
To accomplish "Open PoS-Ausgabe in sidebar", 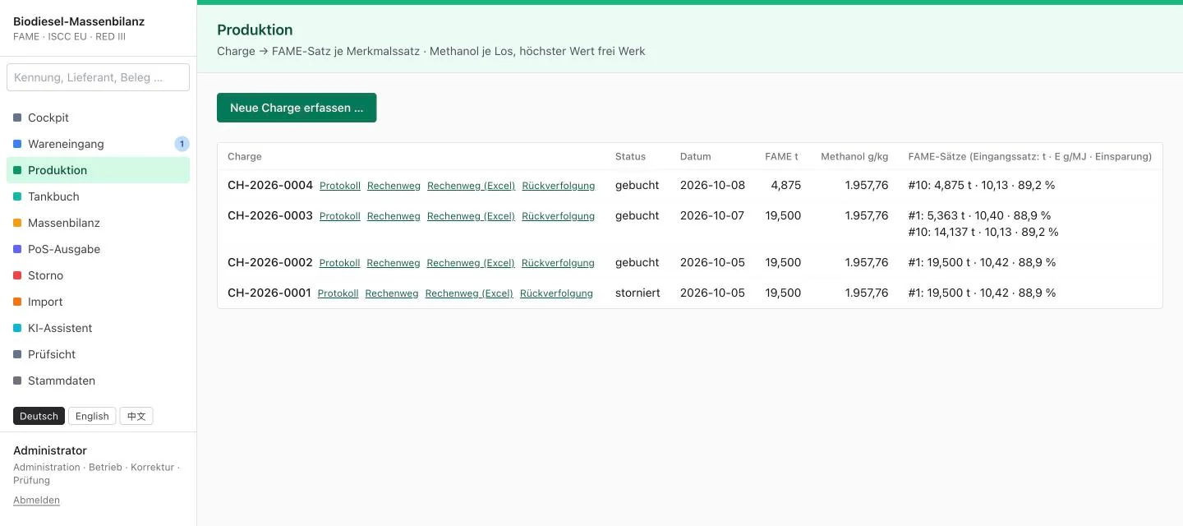I will tap(98, 249).
